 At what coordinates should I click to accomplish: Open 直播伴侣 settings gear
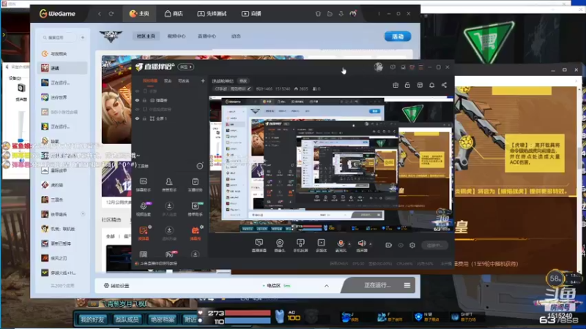(x=412, y=245)
